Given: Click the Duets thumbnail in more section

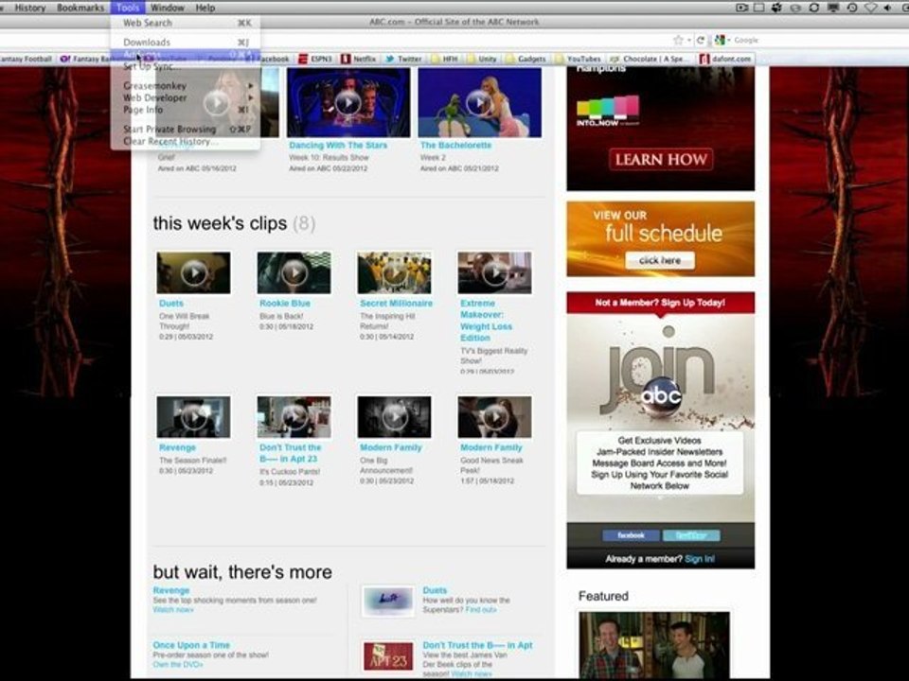Looking at the screenshot, I should (388, 602).
